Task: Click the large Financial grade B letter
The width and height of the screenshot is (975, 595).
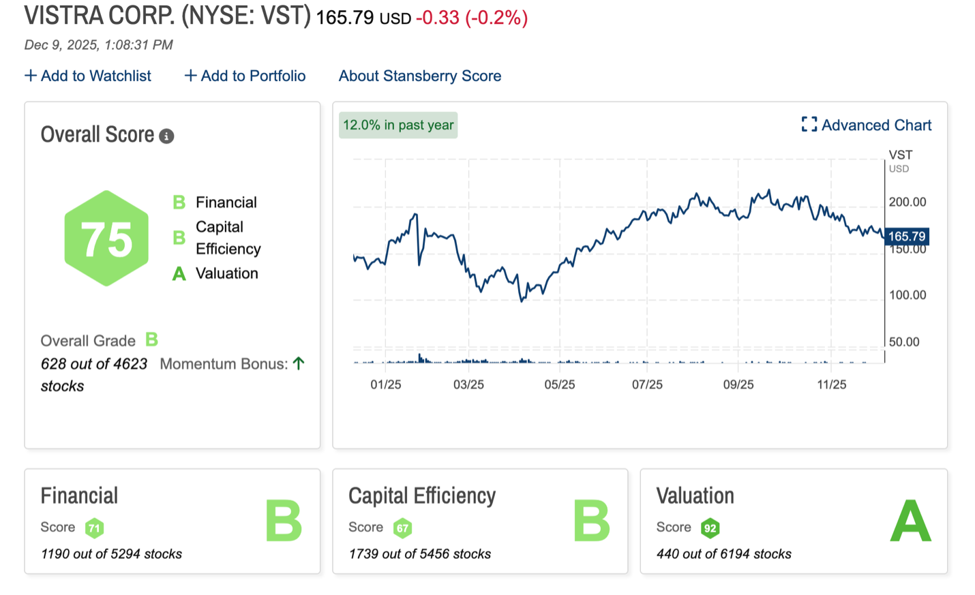Action: coord(283,521)
